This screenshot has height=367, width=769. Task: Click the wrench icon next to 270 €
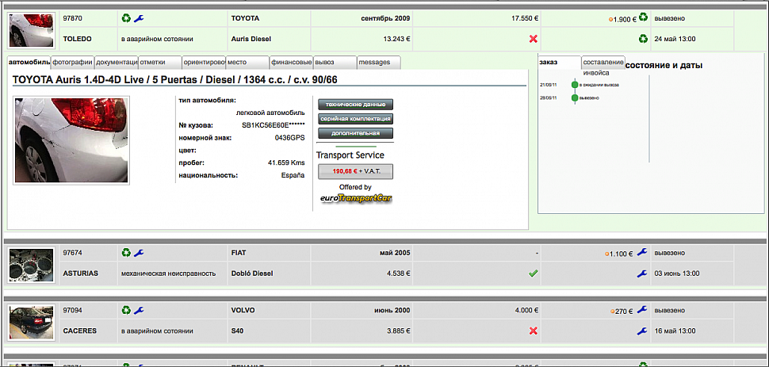(642, 310)
